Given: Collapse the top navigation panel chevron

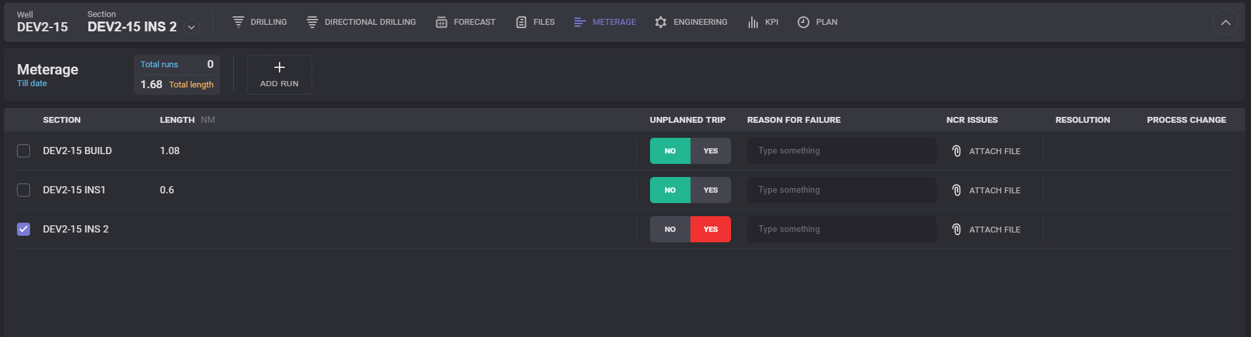Looking at the screenshot, I should 1226,23.
